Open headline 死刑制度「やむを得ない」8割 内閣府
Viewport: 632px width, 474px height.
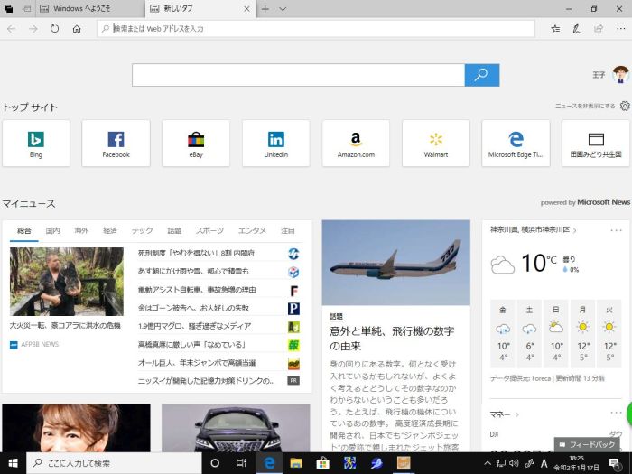tap(196, 254)
